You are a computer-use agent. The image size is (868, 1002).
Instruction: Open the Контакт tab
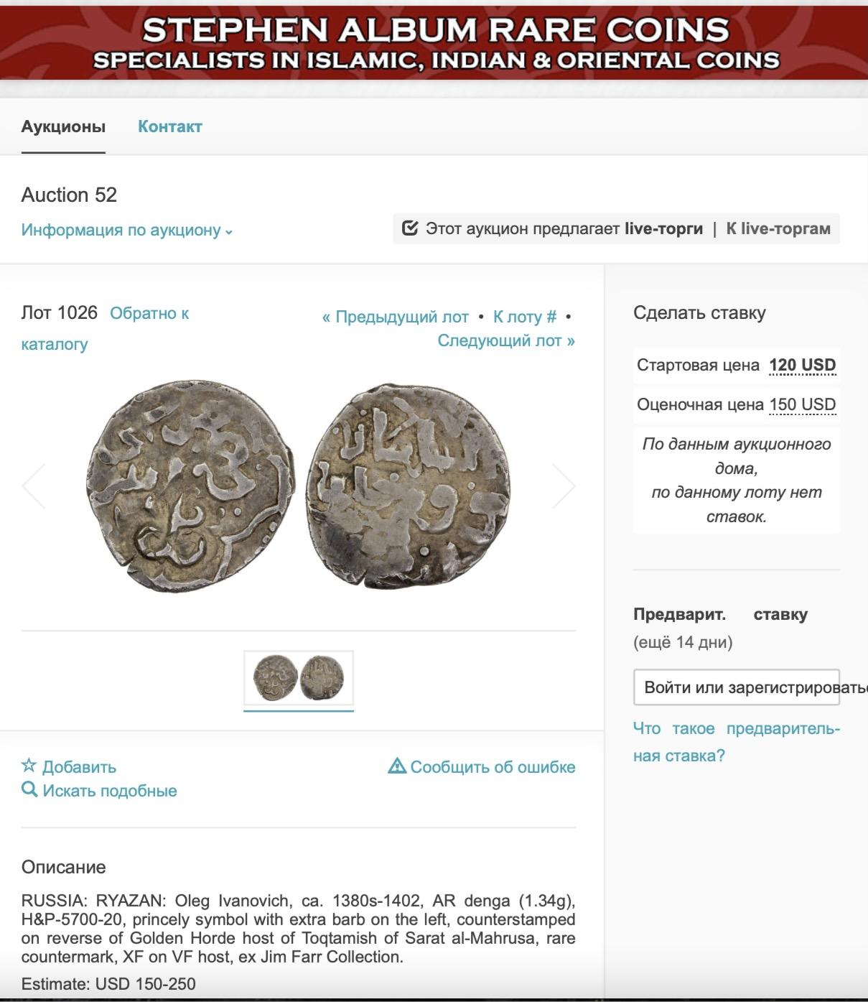[x=170, y=127]
